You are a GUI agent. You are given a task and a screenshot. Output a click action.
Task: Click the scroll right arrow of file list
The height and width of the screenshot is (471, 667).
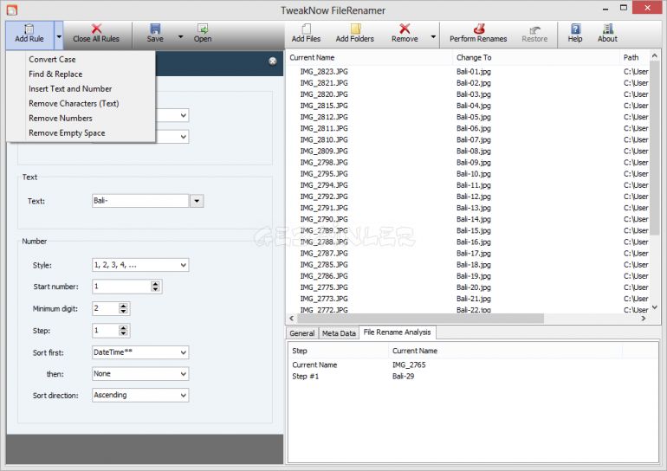tap(644, 319)
